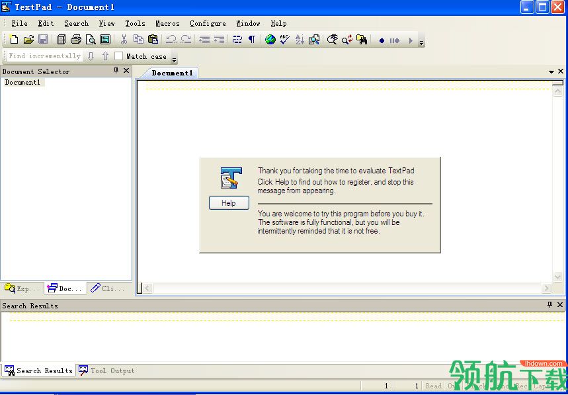
Task: Open the document tab list dropdown arrow
Action: click(x=551, y=71)
